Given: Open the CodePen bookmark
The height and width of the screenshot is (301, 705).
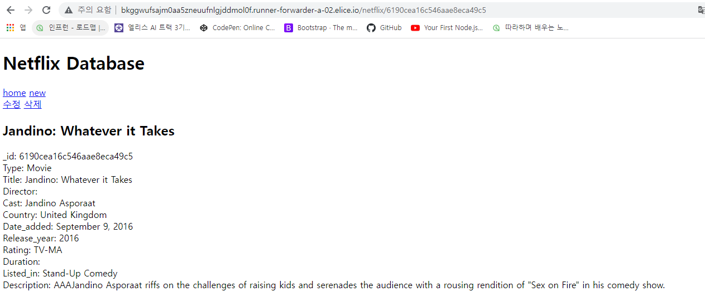Looking at the screenshot, I should 237,28.
